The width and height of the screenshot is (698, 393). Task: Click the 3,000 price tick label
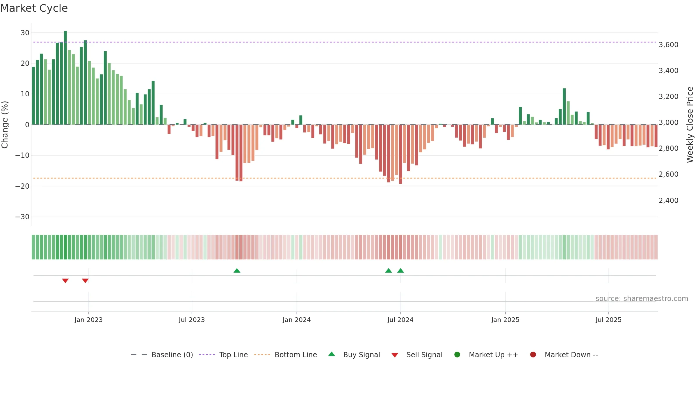click(x=669, y=123)
